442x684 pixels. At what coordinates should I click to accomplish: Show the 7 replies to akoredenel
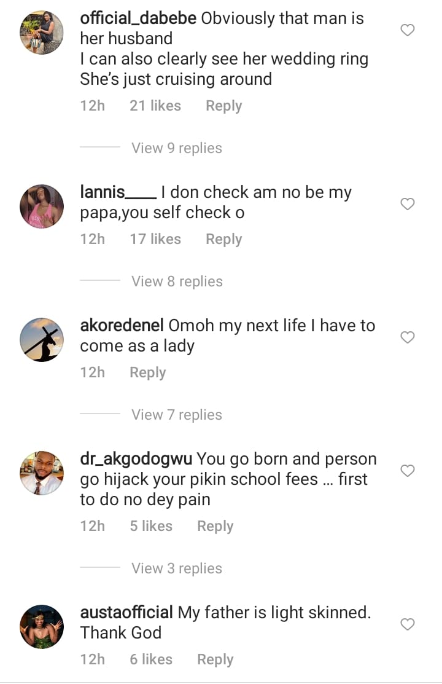click(176, 415)
